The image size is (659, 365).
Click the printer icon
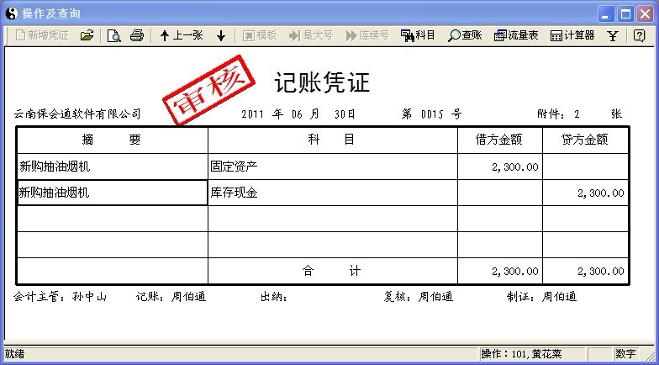click(136, 35)
